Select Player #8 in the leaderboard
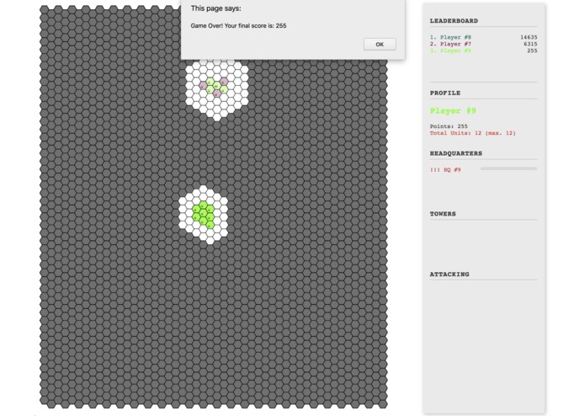The height and width of the screenshot is (416, 585). coord(450,37)
